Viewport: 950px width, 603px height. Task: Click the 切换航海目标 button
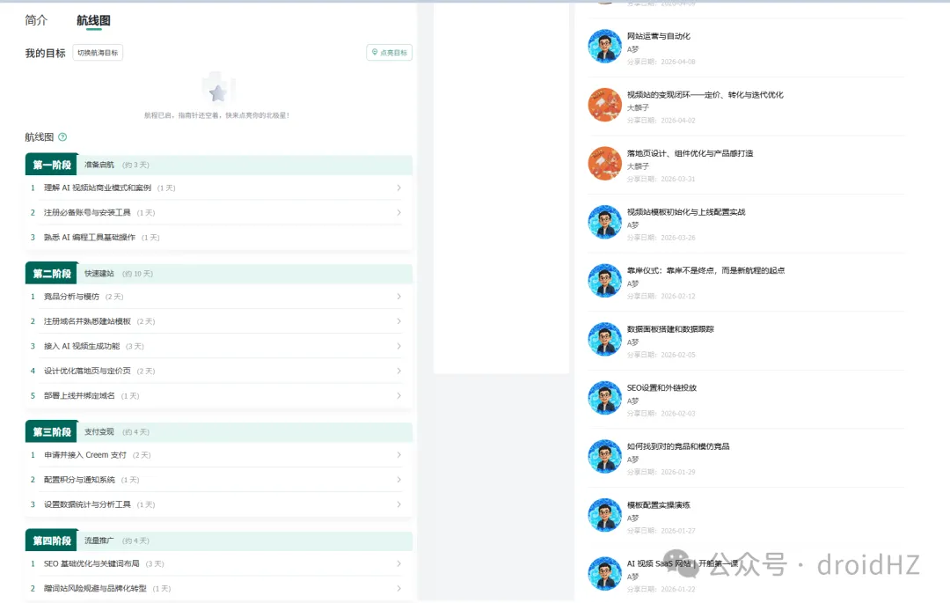coord(98,53)
